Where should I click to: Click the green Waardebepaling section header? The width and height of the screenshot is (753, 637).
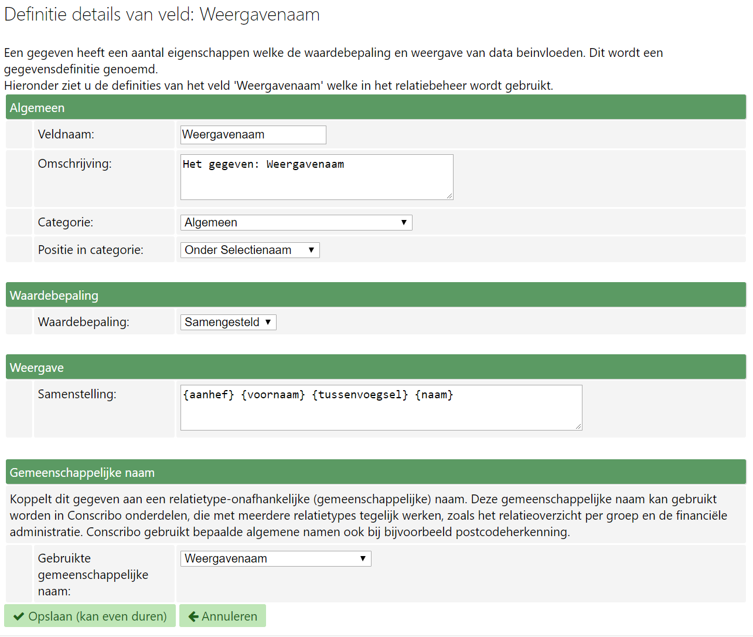click(x=376, y=295)
